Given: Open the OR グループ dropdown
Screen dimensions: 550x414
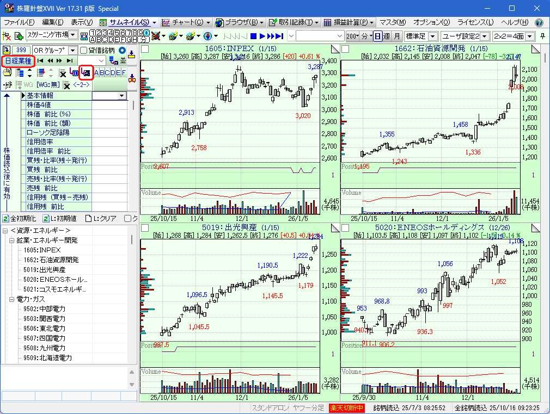Looking at the screenshot, I should (72, 50).
